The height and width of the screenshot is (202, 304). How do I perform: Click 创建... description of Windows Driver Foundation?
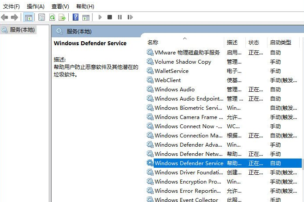pyautogui.click(x=234, y=173)
